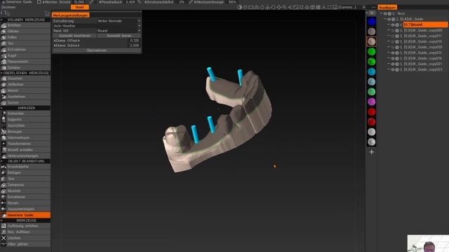Select the Schneiden tool
This screenshot has height=252, width=449.
(x=25, y=113)
